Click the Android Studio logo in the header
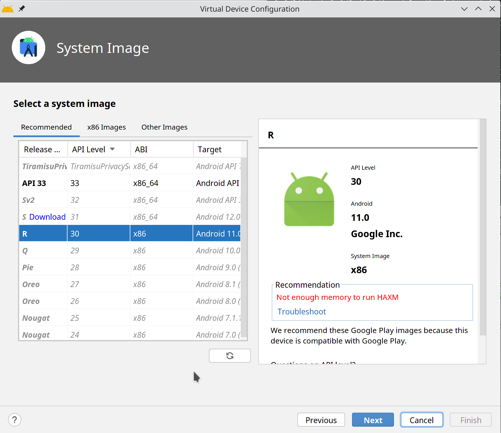Image resolution: width=501 pixels, height=433 pixels. tap(29, 47)
